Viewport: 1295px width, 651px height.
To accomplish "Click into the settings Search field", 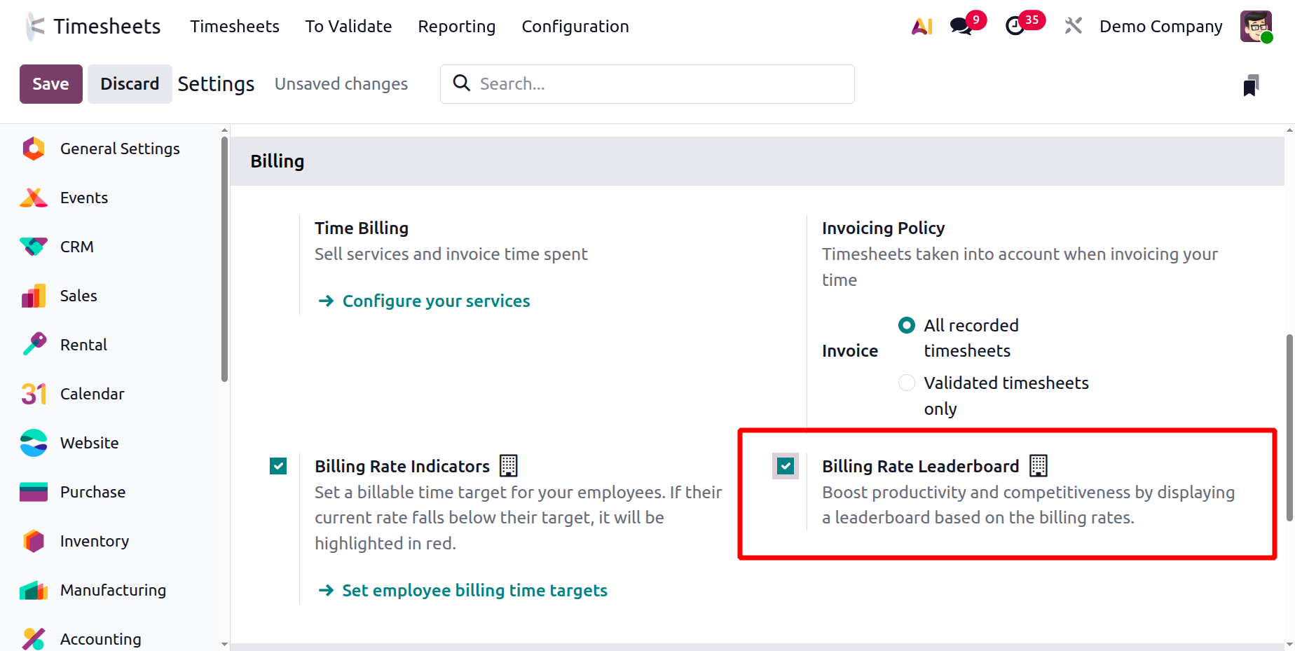I will (659, 84).
